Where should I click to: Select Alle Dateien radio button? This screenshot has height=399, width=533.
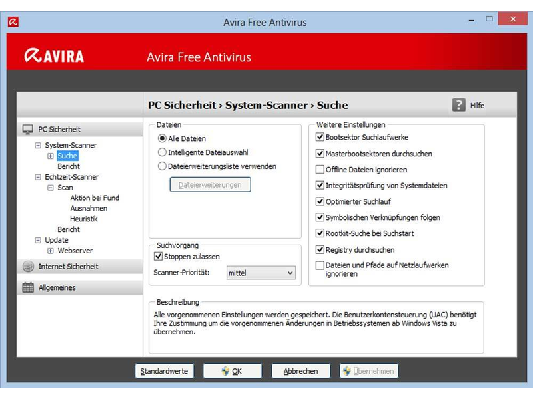(162, 138)
